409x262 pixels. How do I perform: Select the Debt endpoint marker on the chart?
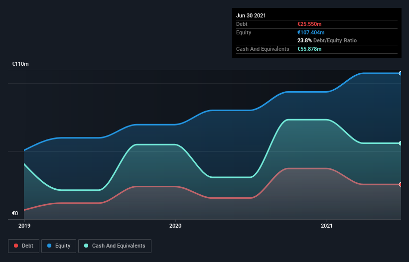pyautogui.click(x=400, y=185)
